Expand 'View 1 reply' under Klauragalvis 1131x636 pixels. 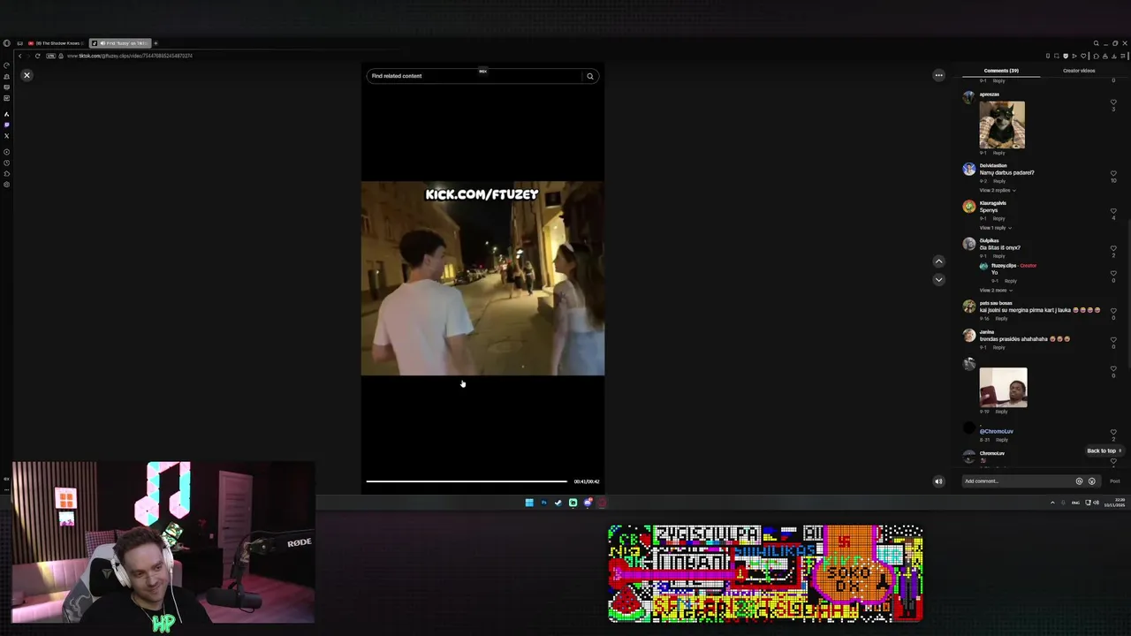pos(995,228)
